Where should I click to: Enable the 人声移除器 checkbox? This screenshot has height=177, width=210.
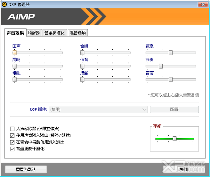pos(12,129)
